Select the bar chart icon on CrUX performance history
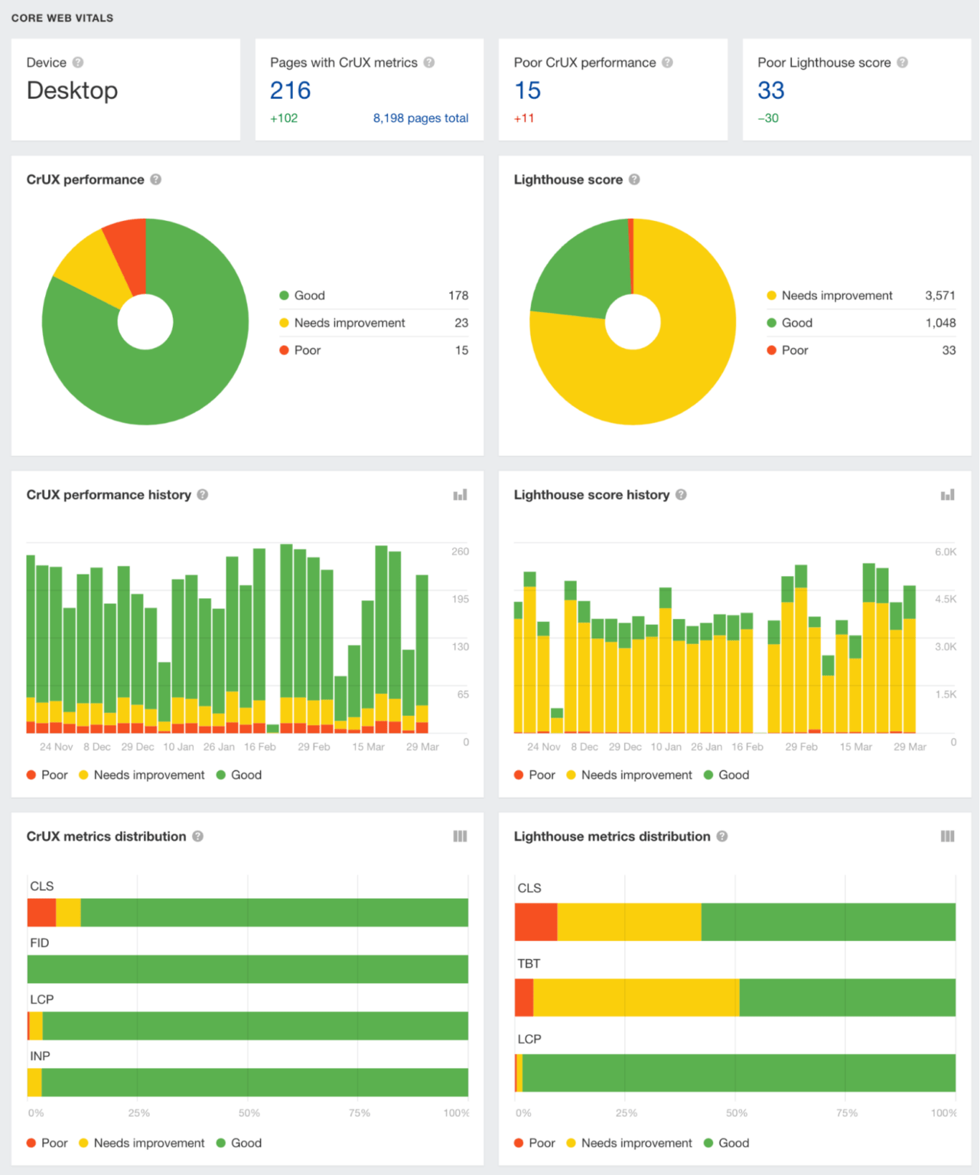 click(460, 495)
